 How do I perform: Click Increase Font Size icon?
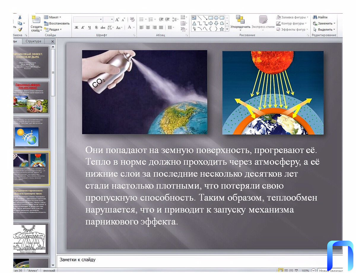[117, 19]
